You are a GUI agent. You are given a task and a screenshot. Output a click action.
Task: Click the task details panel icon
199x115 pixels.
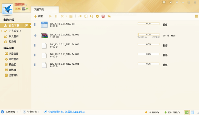tap(86, 16)
